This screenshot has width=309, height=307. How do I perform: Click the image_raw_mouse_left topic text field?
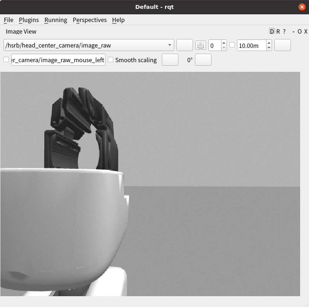[58, 60]
